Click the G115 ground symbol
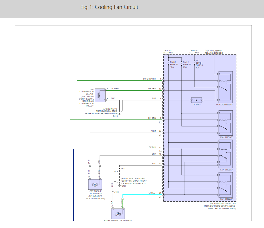This screenshot has width=264, height=228. pos(119,113)
